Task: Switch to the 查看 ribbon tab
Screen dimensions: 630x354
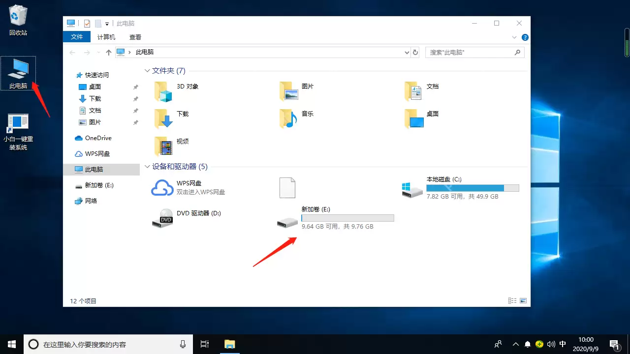Action: click(x=135, y=36)
